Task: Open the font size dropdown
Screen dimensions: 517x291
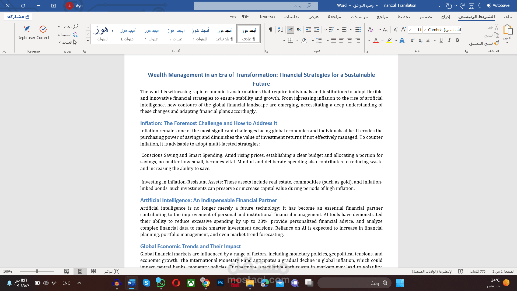Action: [x=410, y=30]
